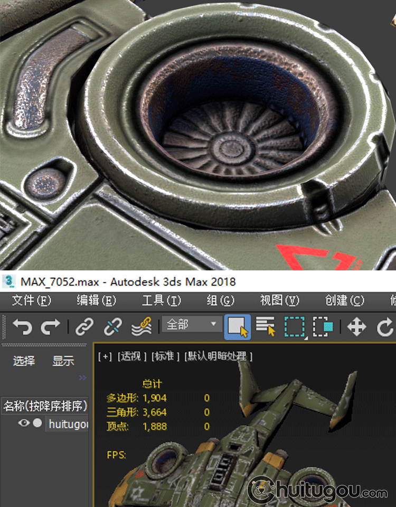
Task: Open the Select by Name list tool
Action: [x=266, y=326]
